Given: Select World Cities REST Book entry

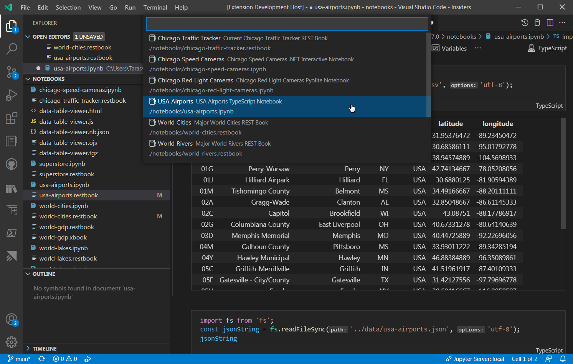Looking at the screenshot, I should (x=285, y=127).
